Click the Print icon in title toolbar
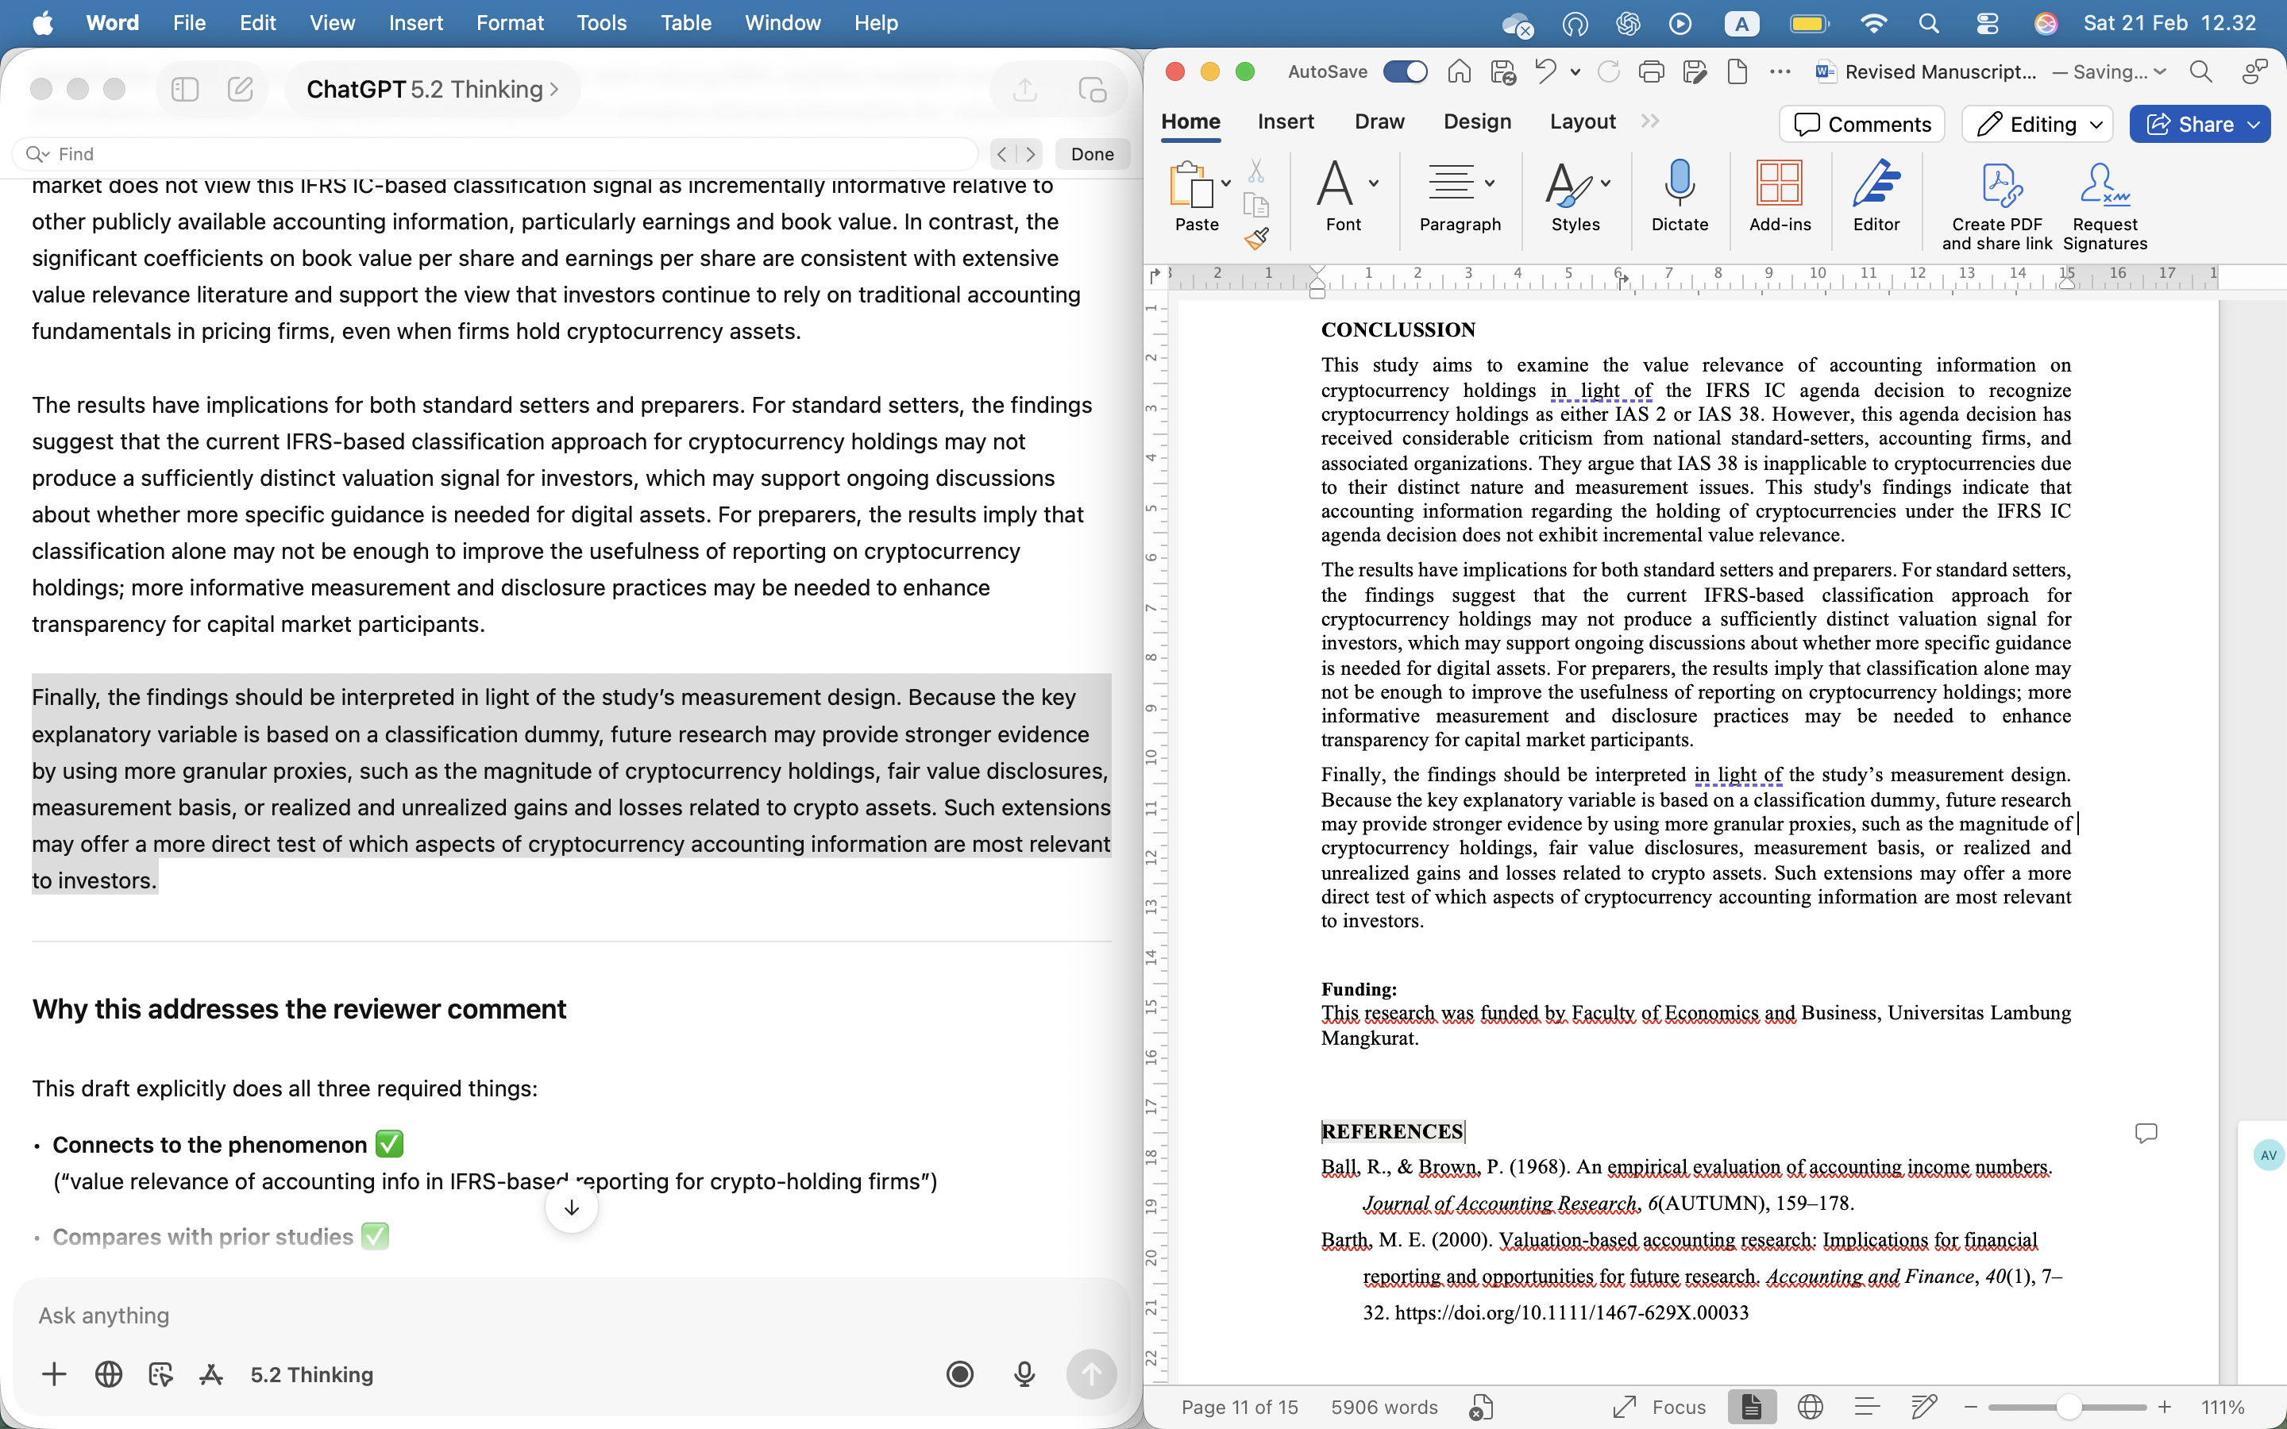 pos(1651,71)
